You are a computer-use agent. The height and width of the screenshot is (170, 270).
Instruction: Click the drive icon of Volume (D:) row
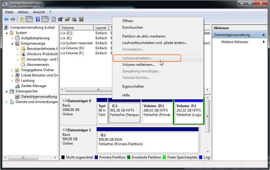tap(63, 48)
